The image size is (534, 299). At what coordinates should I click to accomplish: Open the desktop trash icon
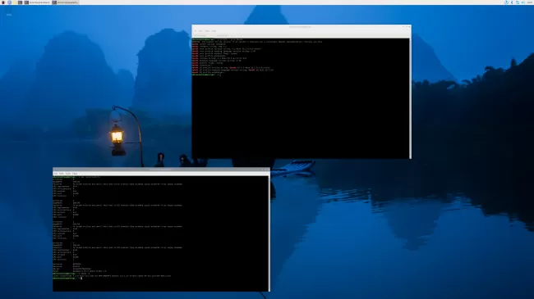9,15
